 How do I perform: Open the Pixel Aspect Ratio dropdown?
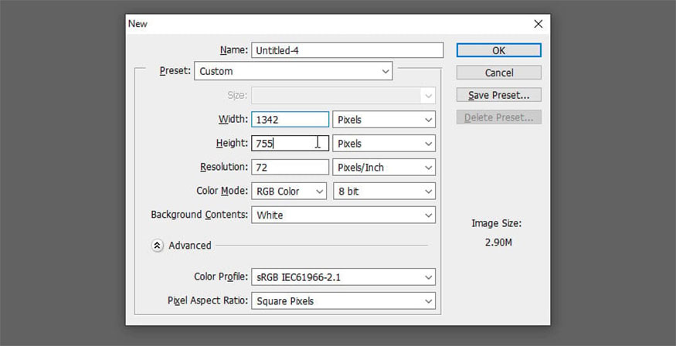(x=343, y=301)
